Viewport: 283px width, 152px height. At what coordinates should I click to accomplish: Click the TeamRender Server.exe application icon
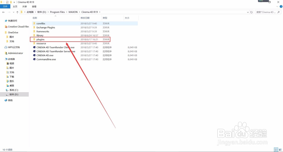click(34, 51)
